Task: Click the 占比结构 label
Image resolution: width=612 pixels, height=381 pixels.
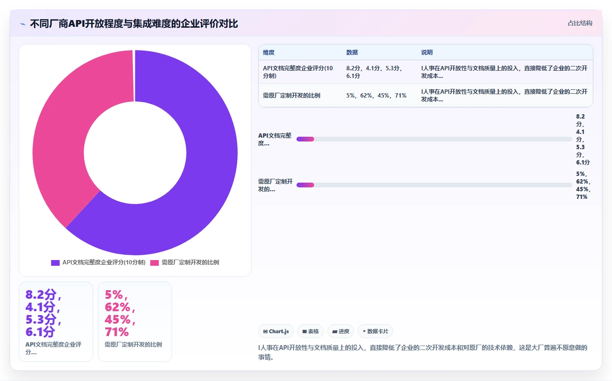Action: (579, 23)
